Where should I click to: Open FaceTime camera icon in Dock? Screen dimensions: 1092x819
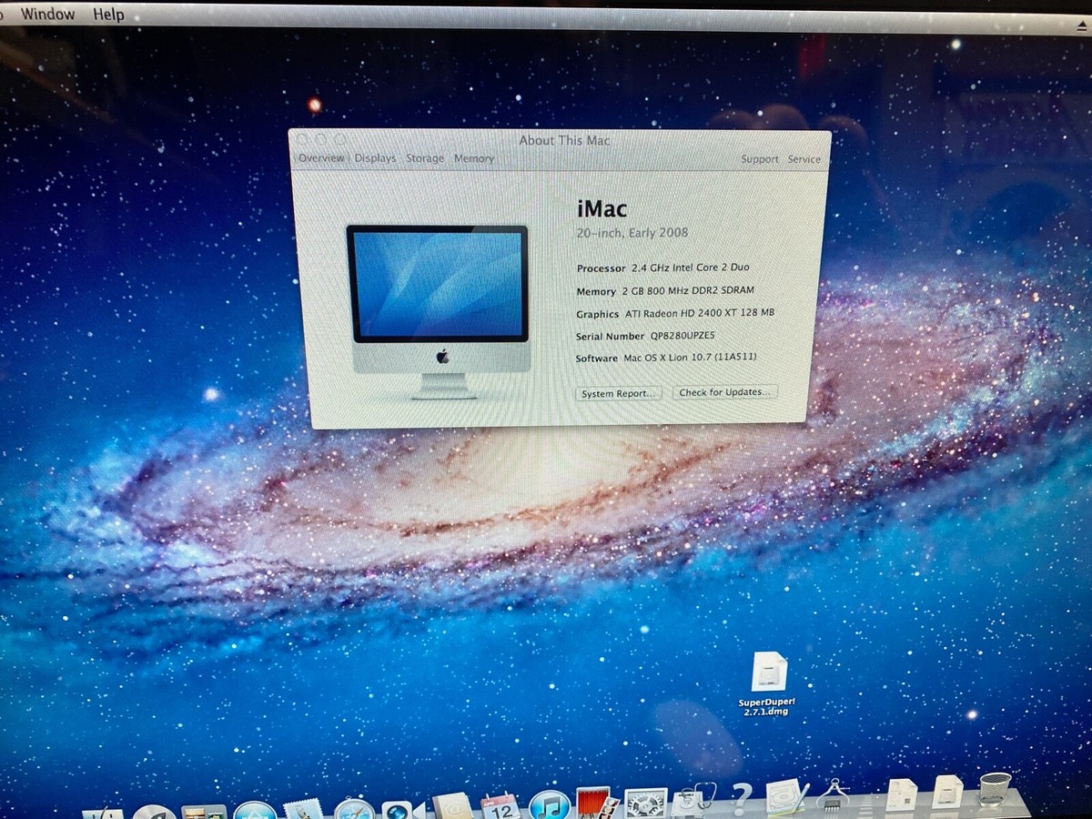401,808
